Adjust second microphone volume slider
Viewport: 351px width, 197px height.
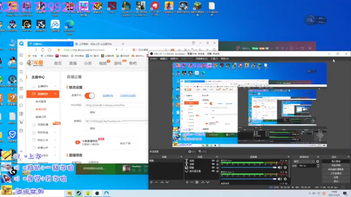(x=248, y=179)
